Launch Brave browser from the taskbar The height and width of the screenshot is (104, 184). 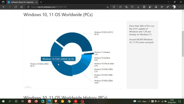(56, 101)
